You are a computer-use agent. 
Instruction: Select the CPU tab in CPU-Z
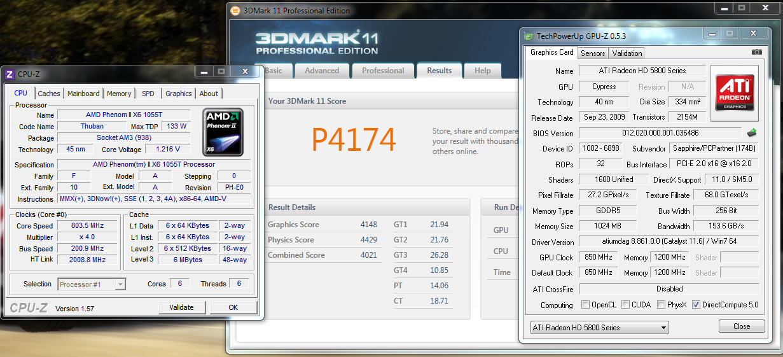pos(21,93)
